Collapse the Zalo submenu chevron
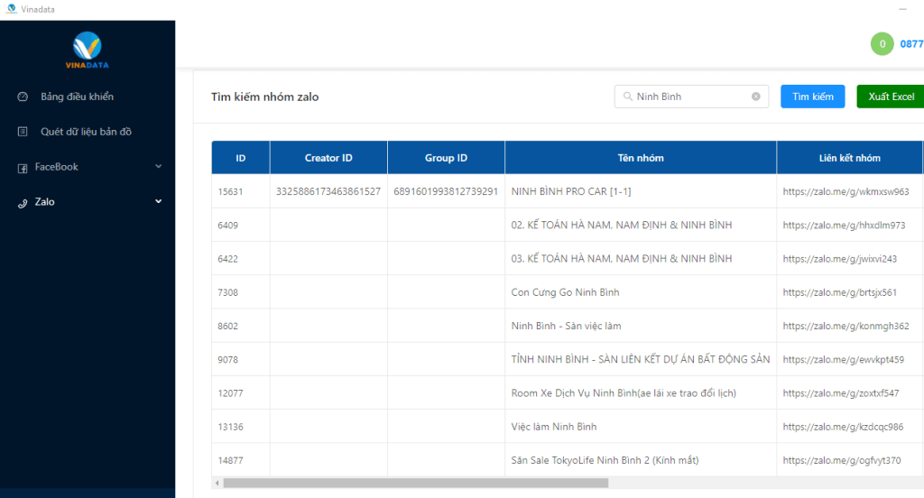924x498 pixels. point(158,201)
